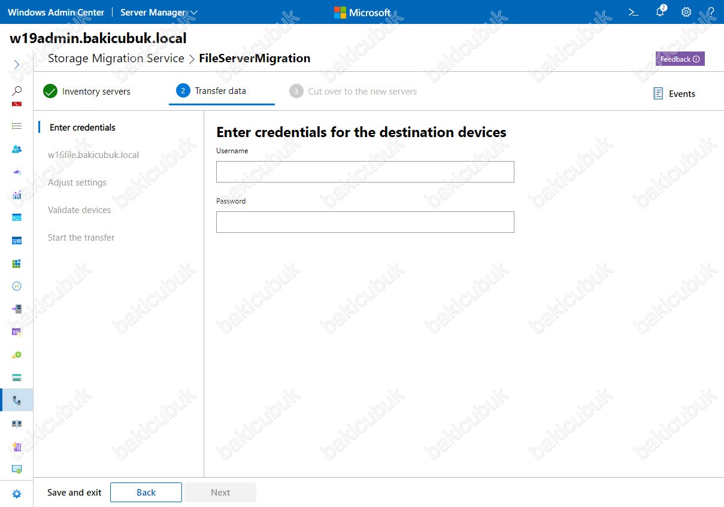Select Cut over to the new servers step
Image resolution: width=724 pixels, height=507 pixels.
[x=353, y=92]
